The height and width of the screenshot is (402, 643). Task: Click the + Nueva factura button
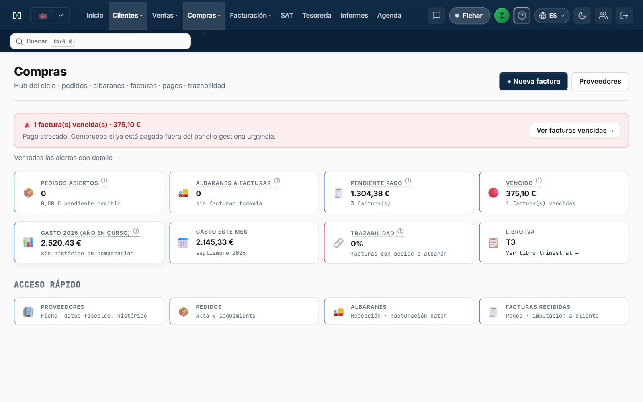533,81
